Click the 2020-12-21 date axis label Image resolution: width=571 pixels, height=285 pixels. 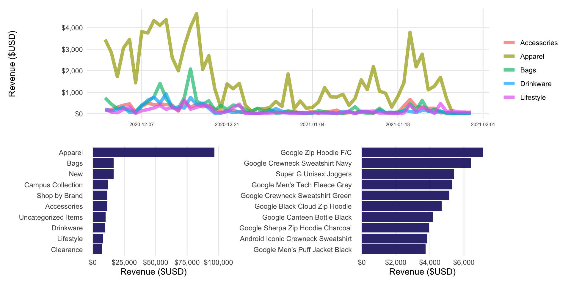tap(227, 124)
